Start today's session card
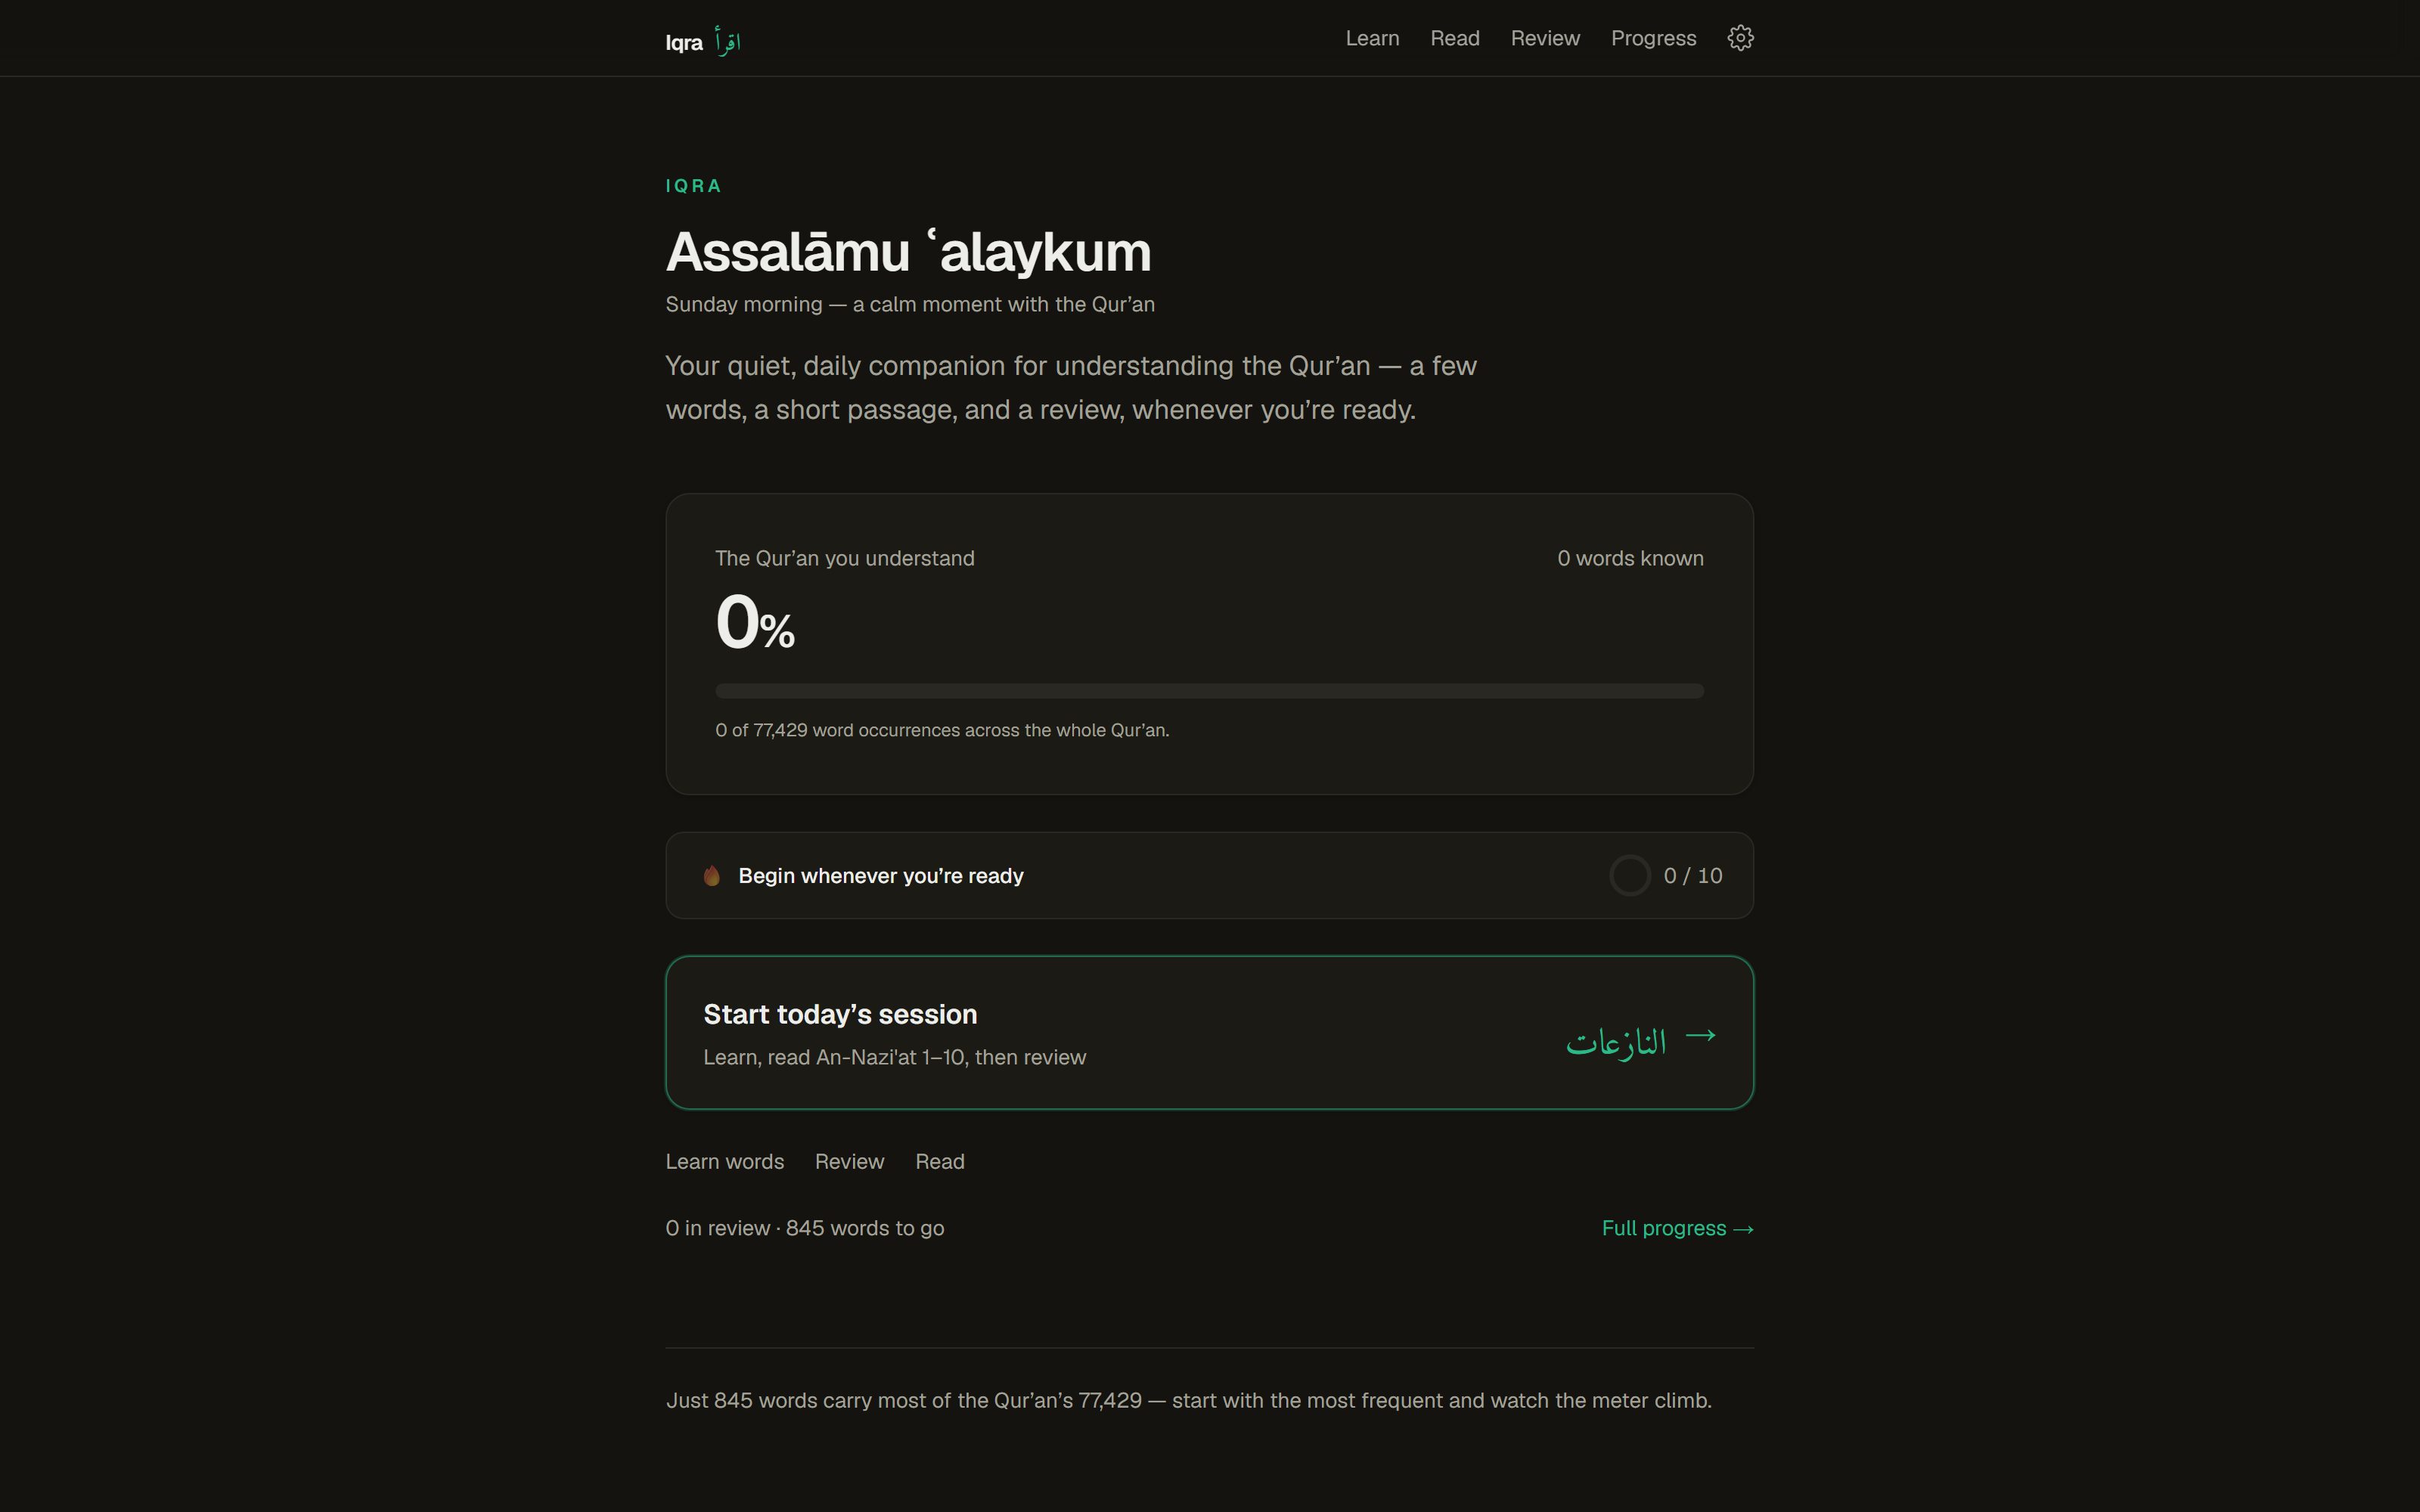Image resolution: width=2420 pixels, height=1512 pixels. coord(1209,1032)
